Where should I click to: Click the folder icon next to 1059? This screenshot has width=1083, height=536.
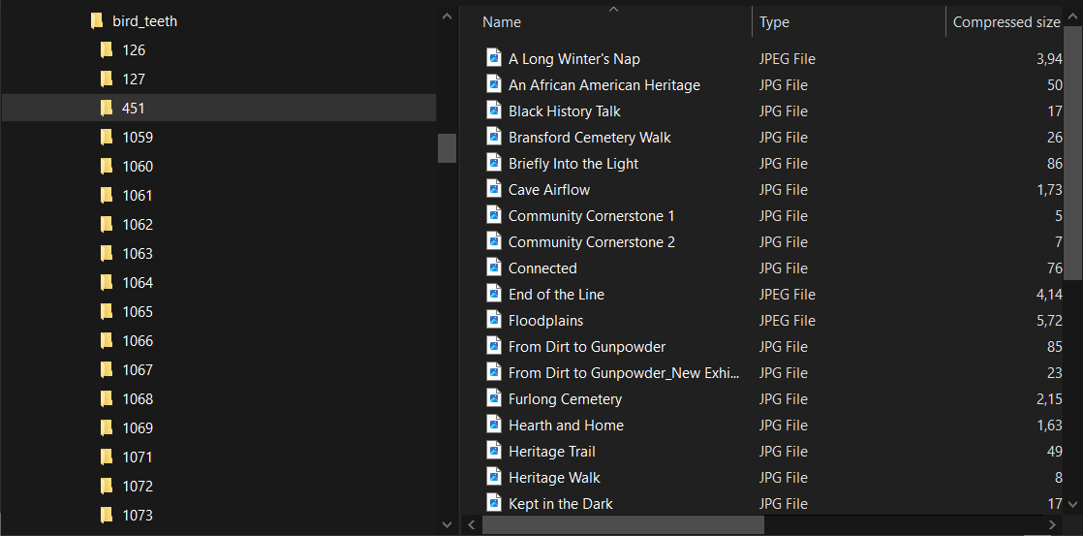[x=107, y=137]
